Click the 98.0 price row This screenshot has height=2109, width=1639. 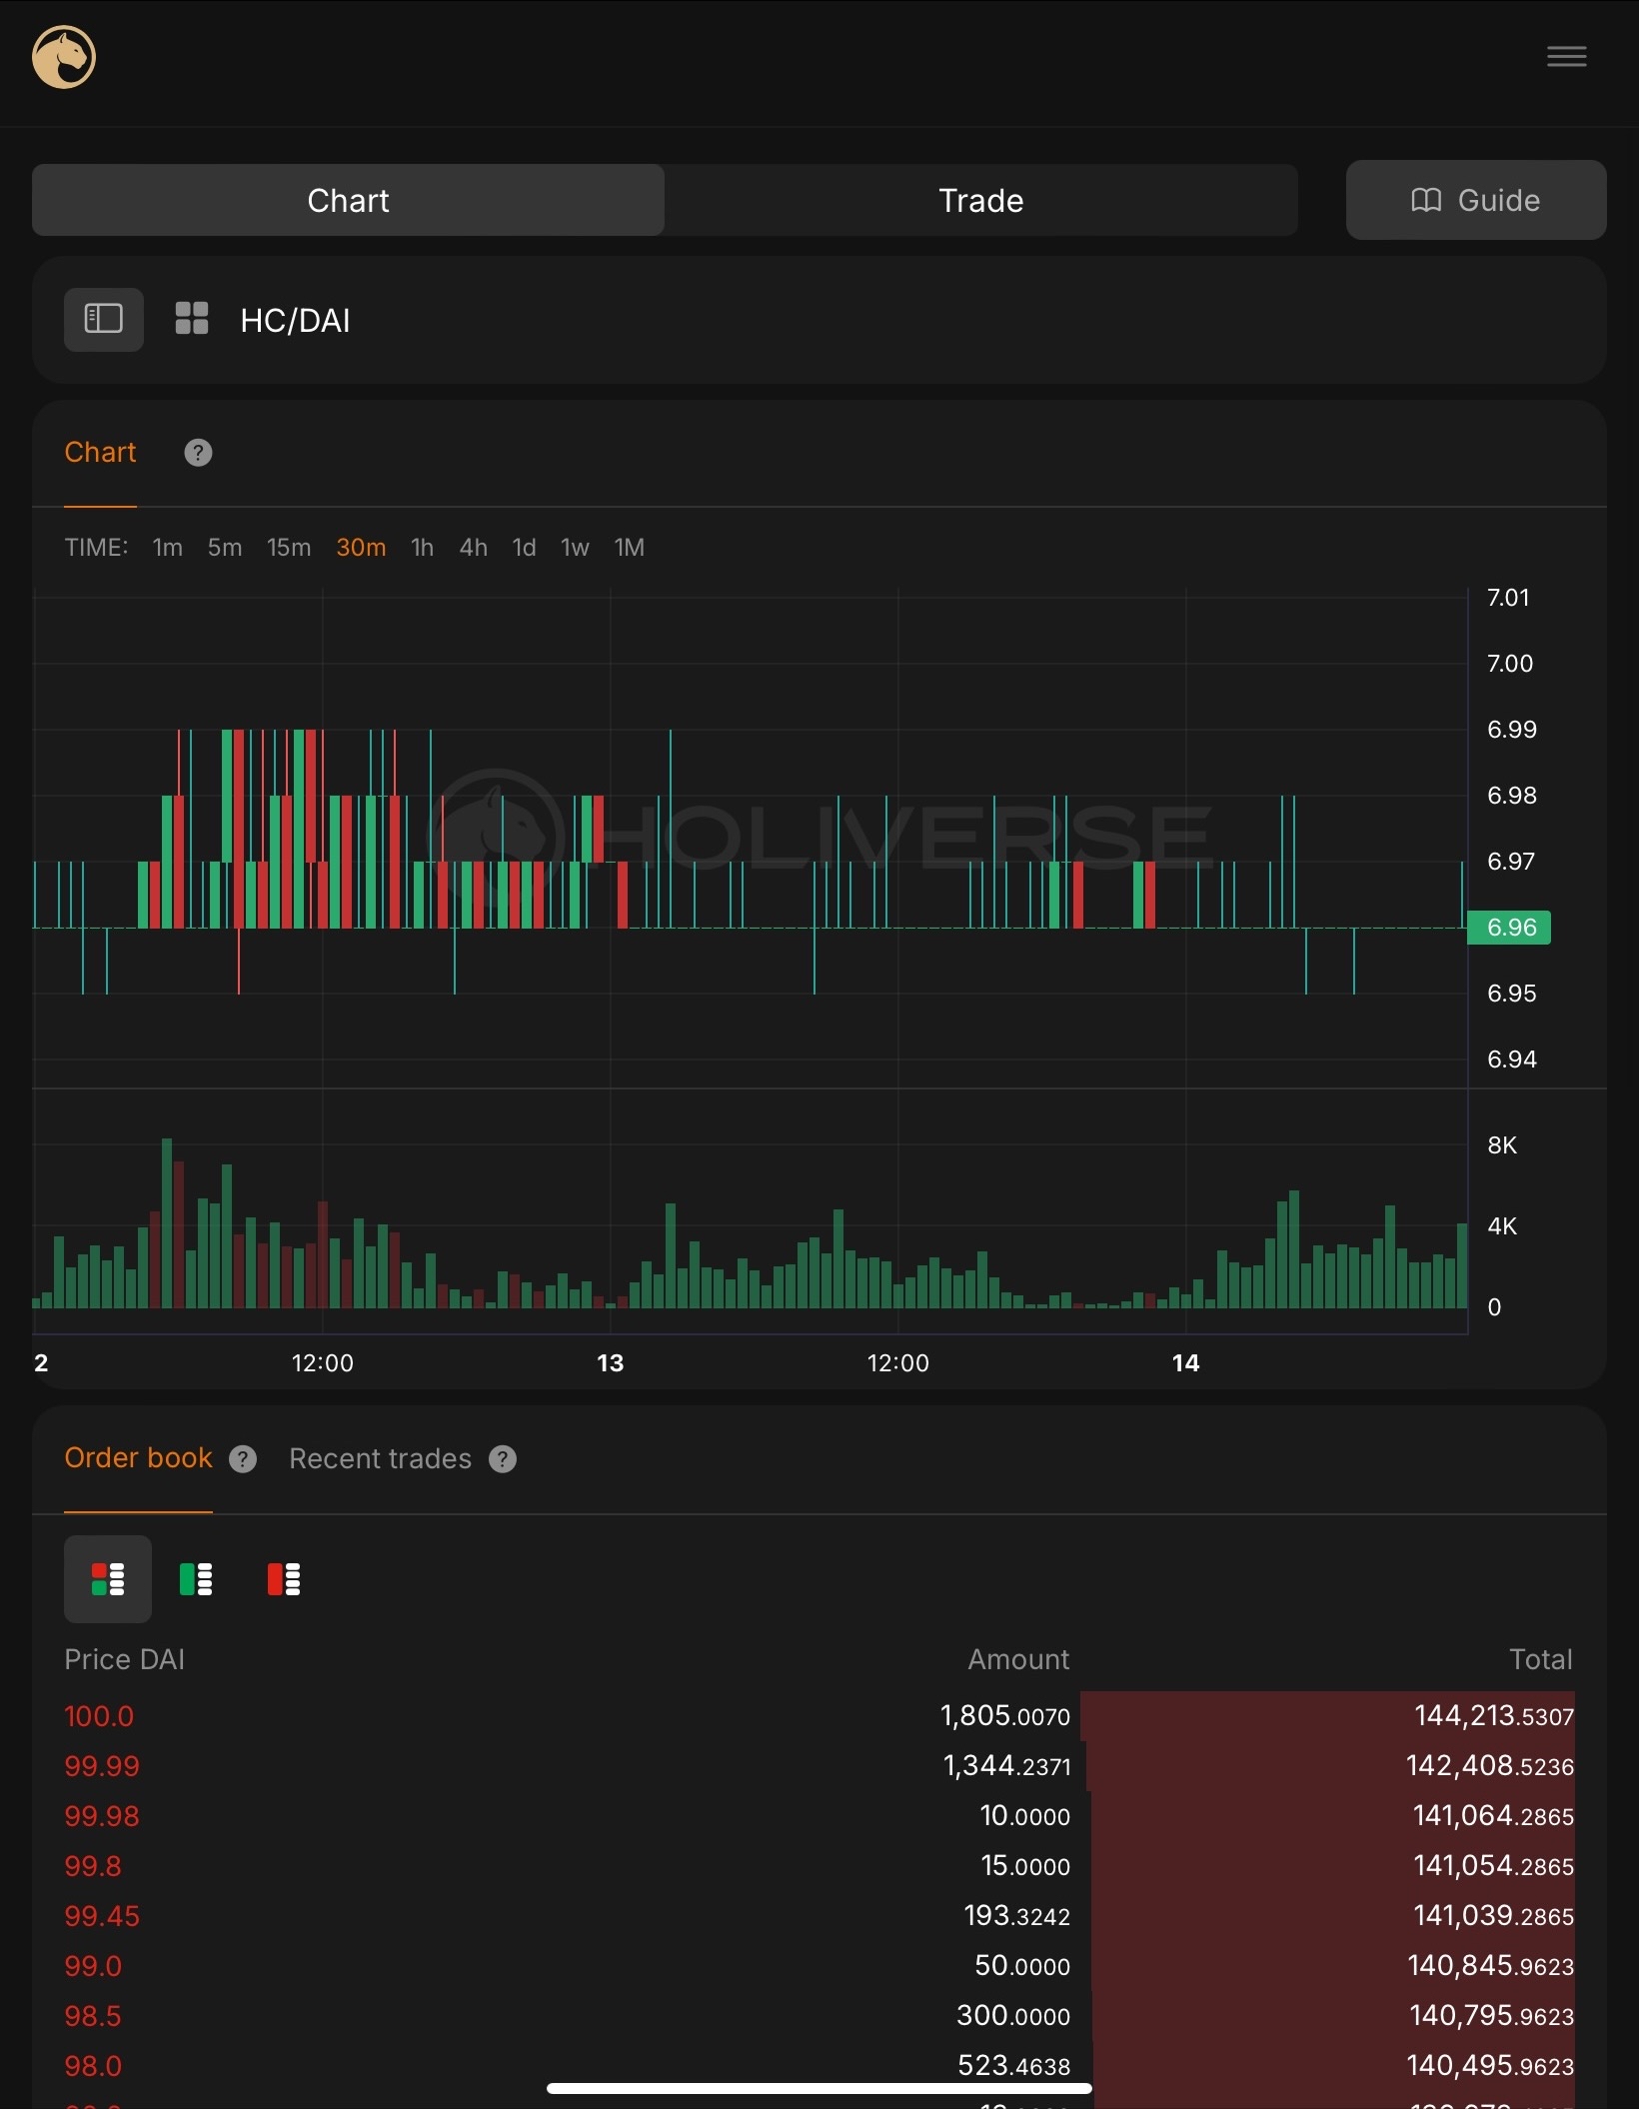pos(819,2066)
